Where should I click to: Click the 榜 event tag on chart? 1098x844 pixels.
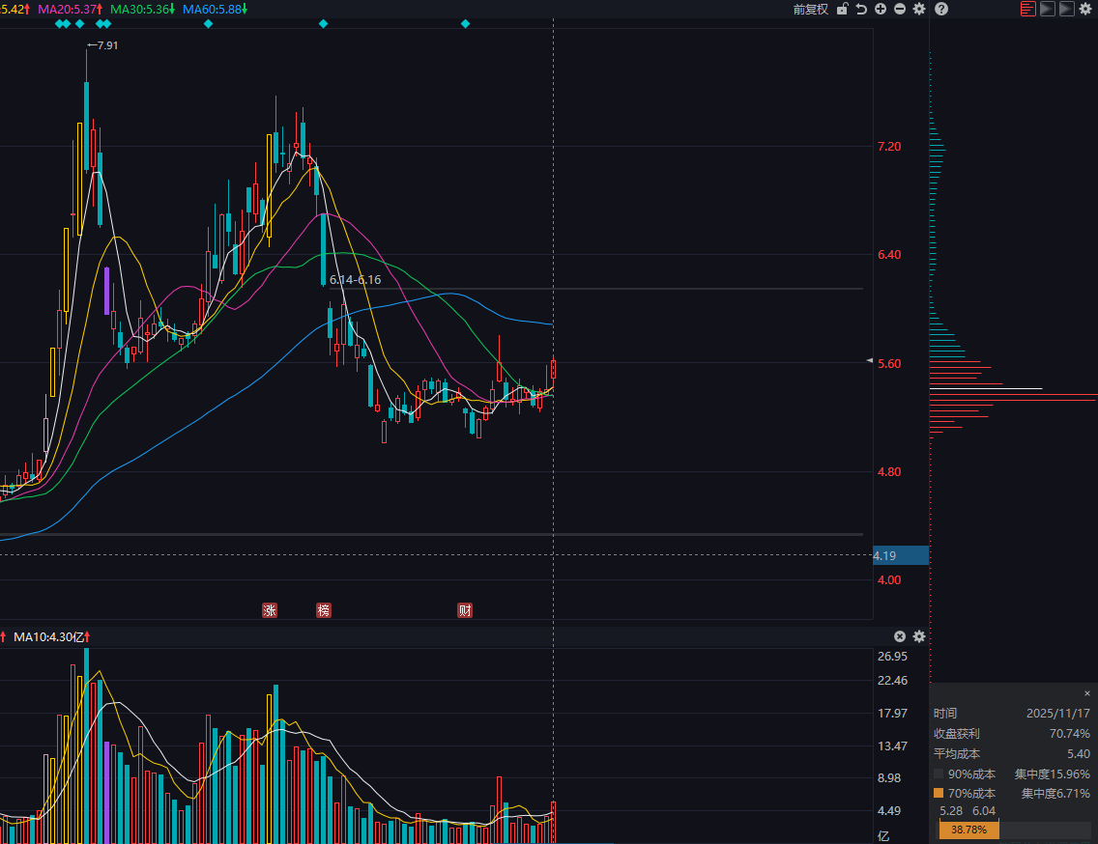tap(324, 610)
